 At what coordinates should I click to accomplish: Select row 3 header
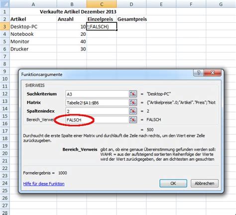coord(5,26)
